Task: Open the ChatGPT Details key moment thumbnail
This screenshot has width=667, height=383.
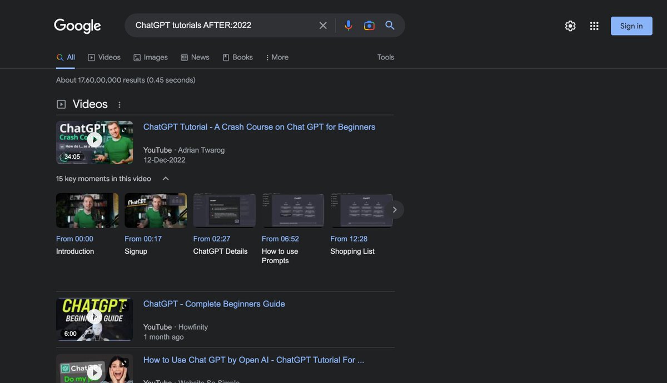Action: click(x=225, y=210)
